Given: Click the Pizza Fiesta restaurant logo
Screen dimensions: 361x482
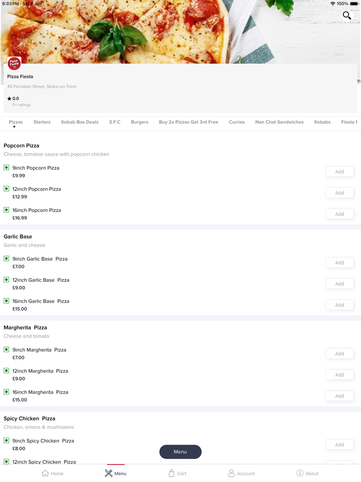Looking at the screenshot, I should [x=14, y=62].
